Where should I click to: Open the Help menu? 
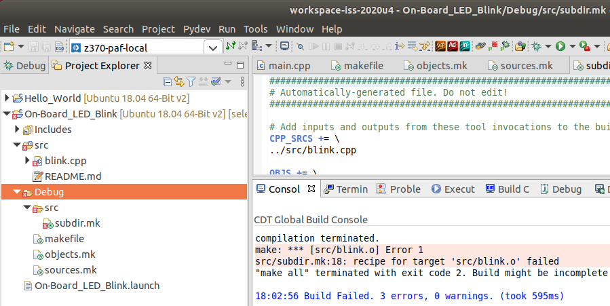(332, 29)
